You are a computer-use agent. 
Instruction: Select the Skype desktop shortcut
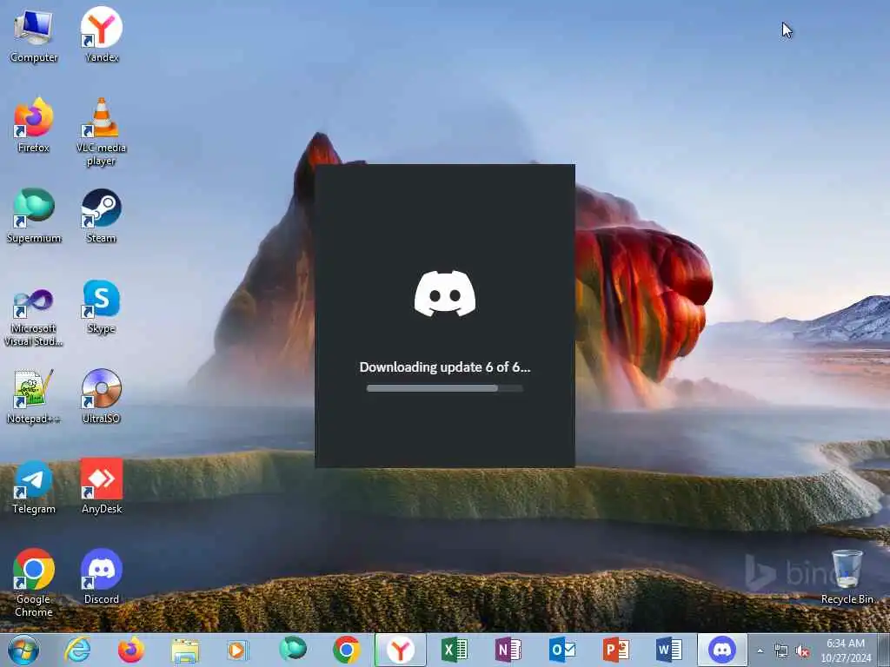[101, 307]
